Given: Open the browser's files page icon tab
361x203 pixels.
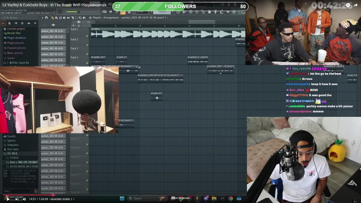Looking at the screenshot, I should pyautogui.click(x=9, y=23).
